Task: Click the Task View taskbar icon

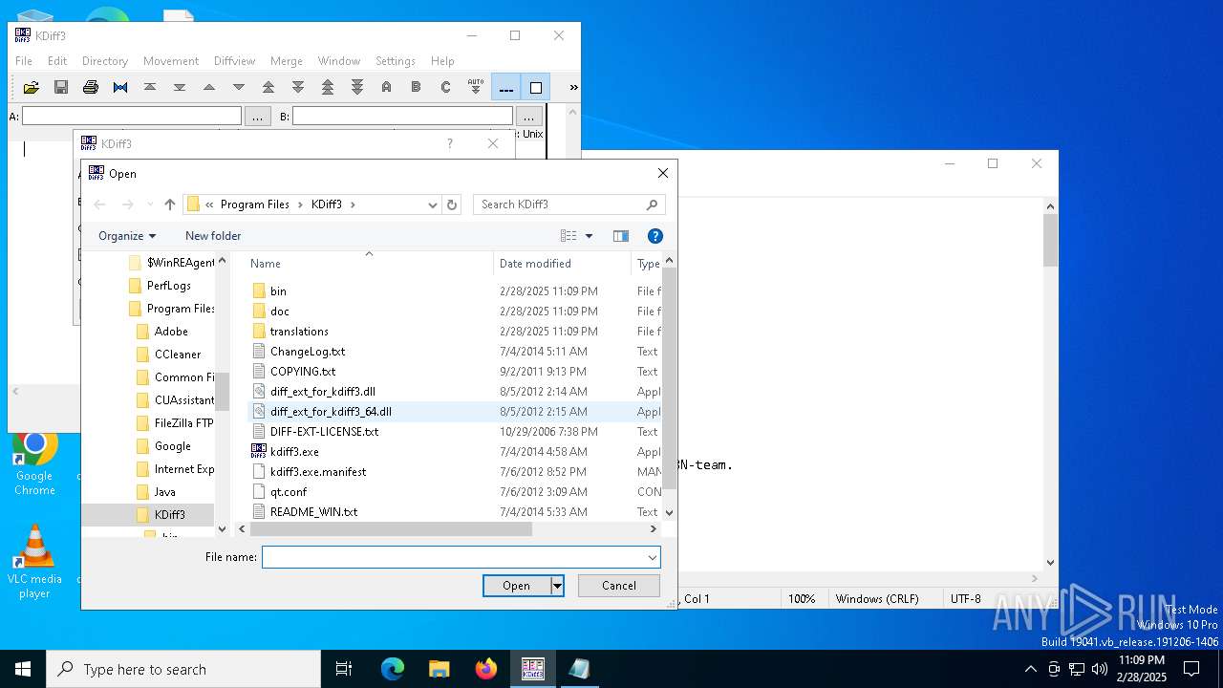Action: [344, 669]
